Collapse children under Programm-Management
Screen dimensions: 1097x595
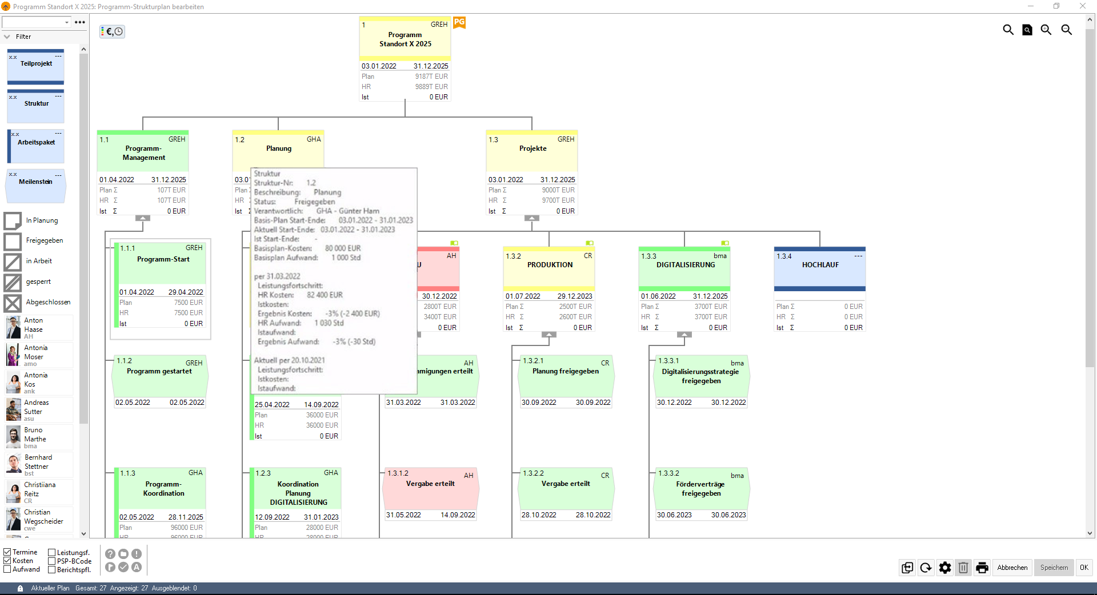click(x=143, y=218)
